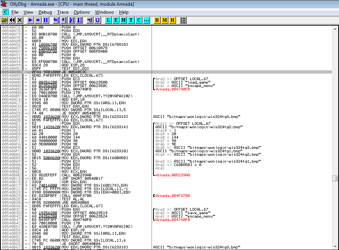Open the Help menu

(124, 12)
